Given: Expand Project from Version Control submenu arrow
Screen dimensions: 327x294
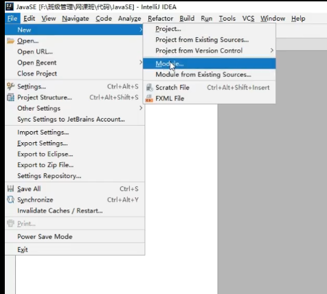Looking at the screenshot, I should 271,50.
